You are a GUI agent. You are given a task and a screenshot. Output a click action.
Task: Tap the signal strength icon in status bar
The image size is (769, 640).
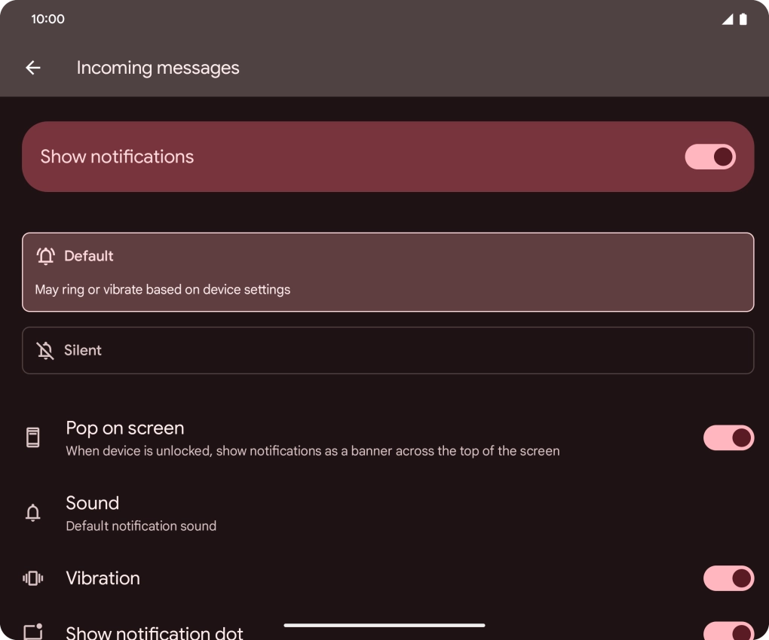[x=727, y=20]
